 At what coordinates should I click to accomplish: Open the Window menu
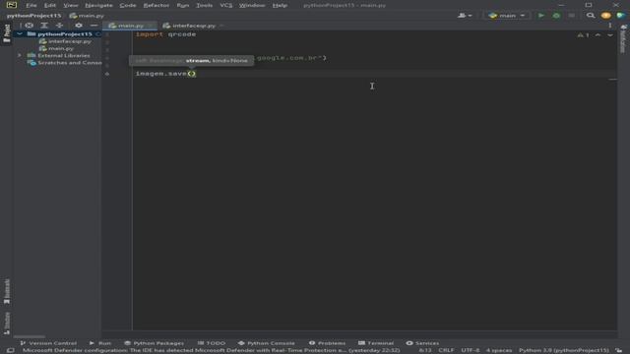pyautogui.click(x=252, y=5)
